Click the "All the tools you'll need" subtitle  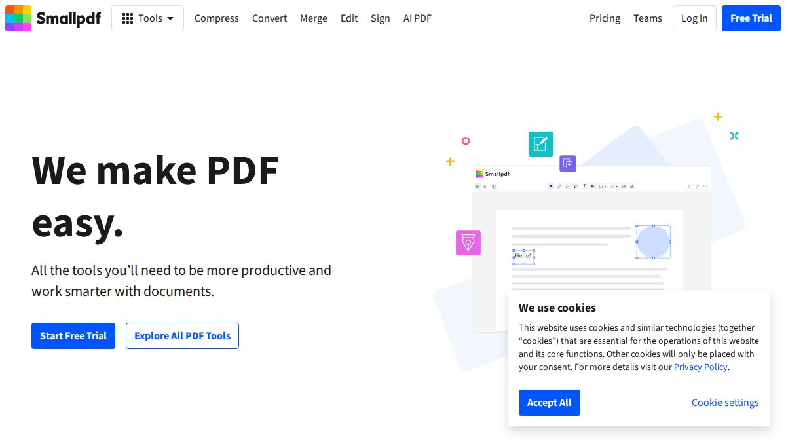[x=181, y=280]
